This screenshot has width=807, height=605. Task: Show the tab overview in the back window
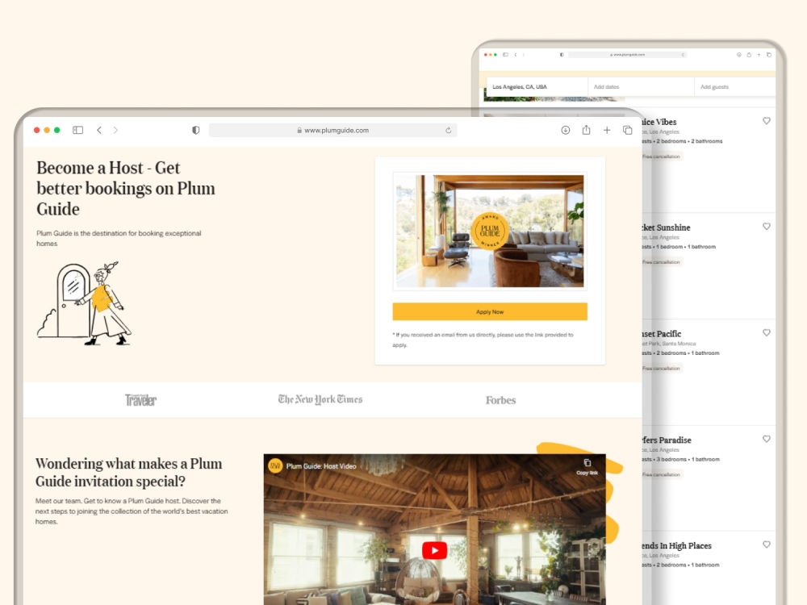pyautogui.click(x=769, y=55)
